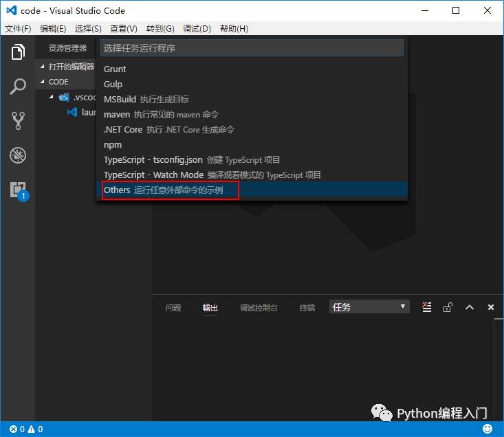This screenshot has height=437, width=504.
Task: Clear the output panel
Action: point(426,307)
